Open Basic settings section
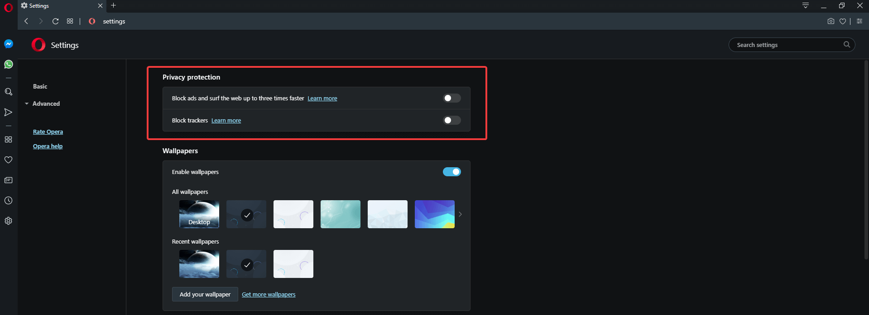Screen dimensions: 869x315 pyautogui.click(x=40, y=86)
